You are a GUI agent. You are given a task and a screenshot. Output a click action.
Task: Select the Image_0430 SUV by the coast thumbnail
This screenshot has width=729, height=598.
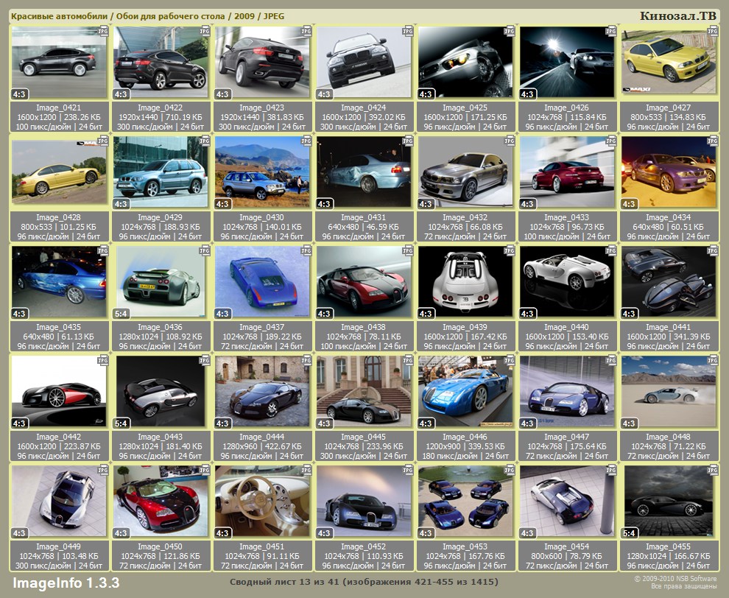(261, 172)
